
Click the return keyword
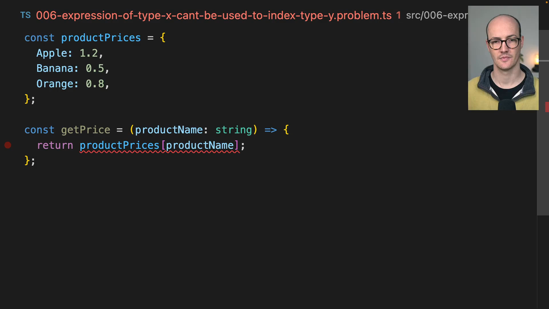pyautogui.click(x=55, y=145)
